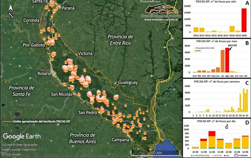Click the Pto. Gaboto label
This screenshot has height=158, width=251.
(34, 45)
